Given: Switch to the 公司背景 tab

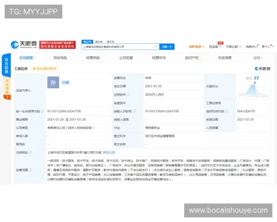Looking at the screenshot, I should click(x=27, y=58).
